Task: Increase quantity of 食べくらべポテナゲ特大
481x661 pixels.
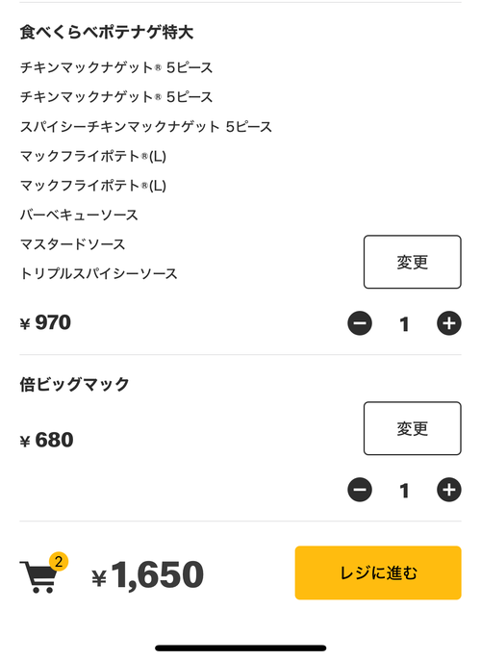Action: pos(449,323)
